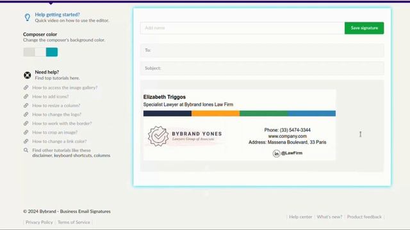The height and width of the screenshot is (230, 410).
Task: Open How to add icons tutorial
Action: pos(51,96)
